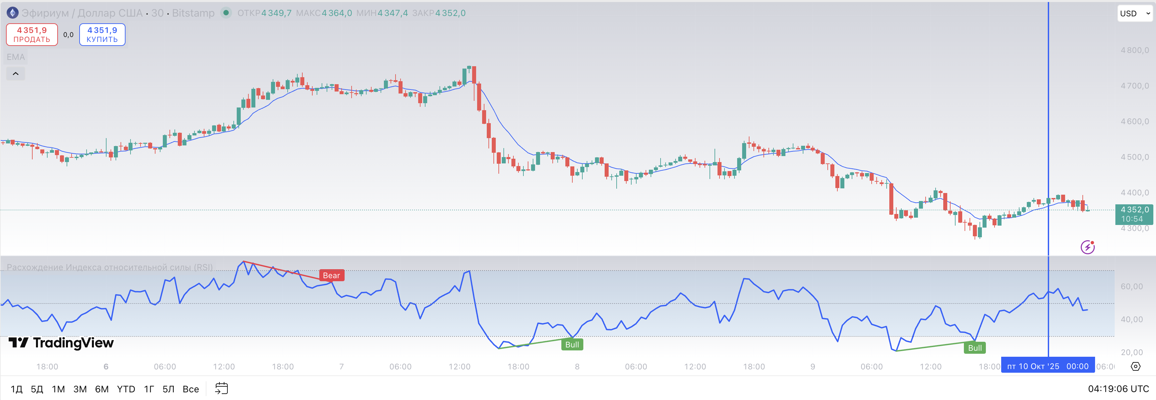Click the purple lightning flash icon
Image resolution: width=1156 pixels, height=400 pixels.
tap(1087, 247)
